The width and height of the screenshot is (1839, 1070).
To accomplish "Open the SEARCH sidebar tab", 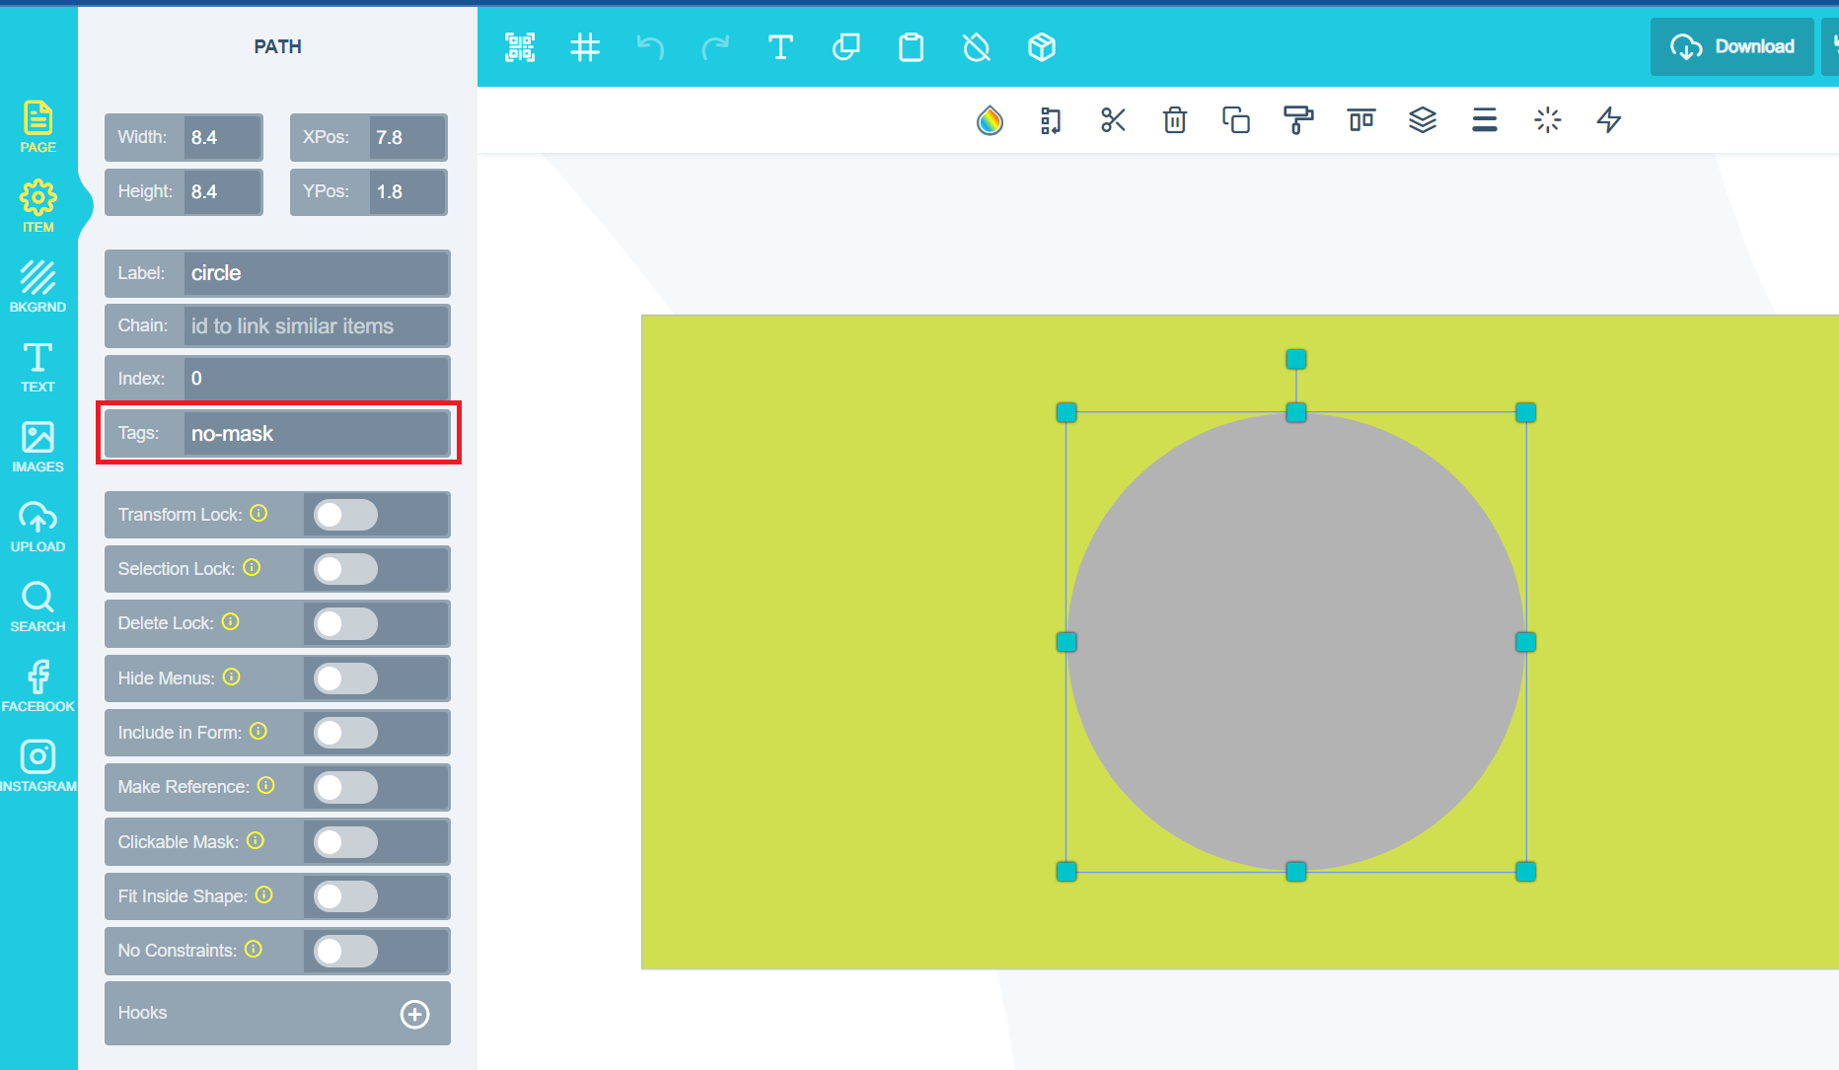I will (x=37, y=606).
